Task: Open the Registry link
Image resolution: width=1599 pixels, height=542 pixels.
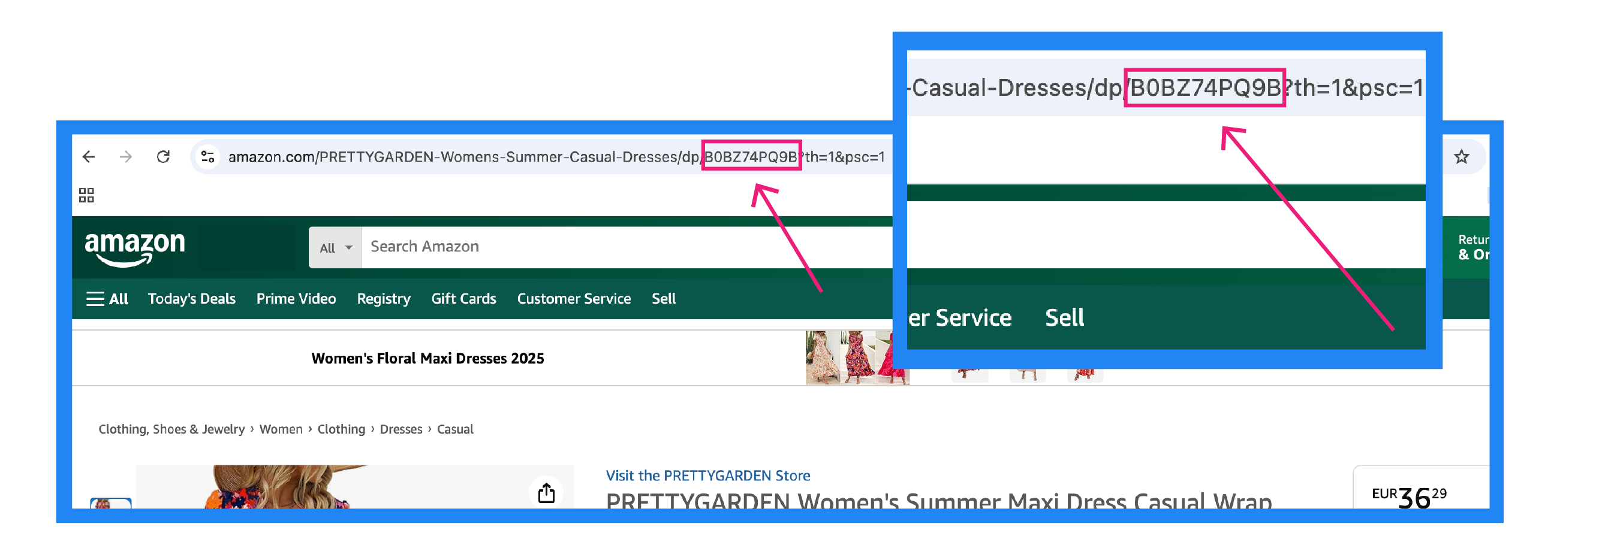Action: point(384,299)
